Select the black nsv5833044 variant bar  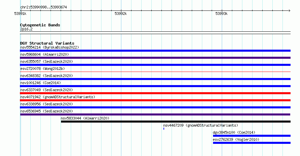[176, 122]
